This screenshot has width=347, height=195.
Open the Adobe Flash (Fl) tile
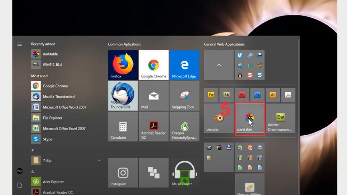(x=242, y=95)
